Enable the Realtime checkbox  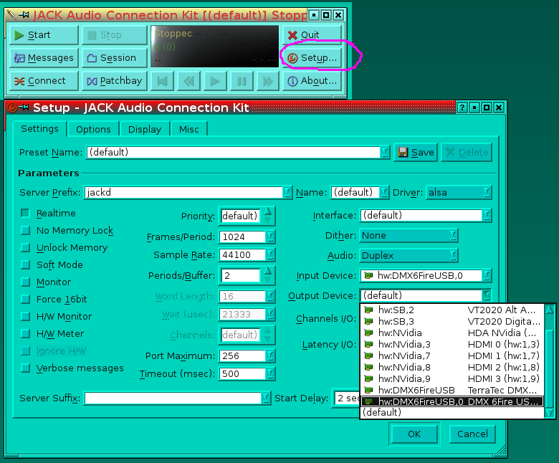[25, 213]
